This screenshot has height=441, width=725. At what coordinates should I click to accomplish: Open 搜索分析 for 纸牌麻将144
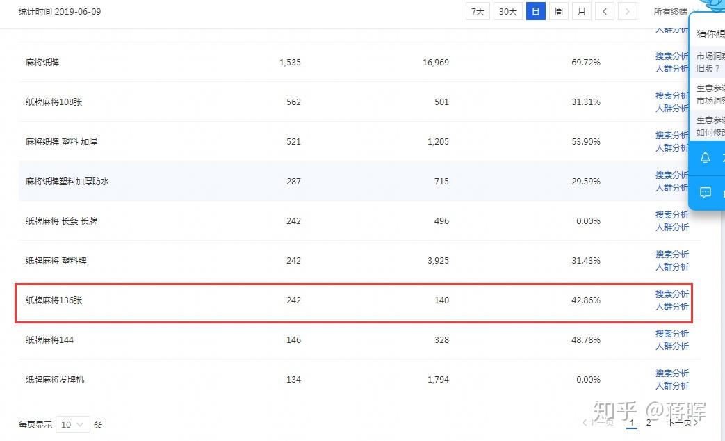click(x=672, y=334)
